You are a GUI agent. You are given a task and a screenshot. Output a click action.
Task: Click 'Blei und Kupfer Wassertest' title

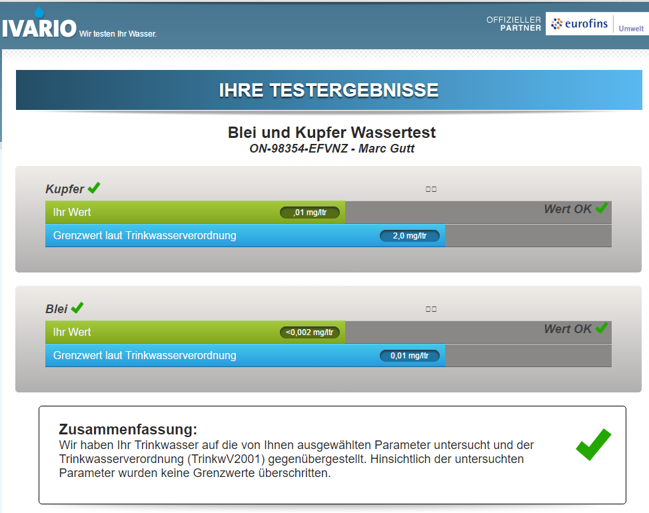(x=332, y=133)
